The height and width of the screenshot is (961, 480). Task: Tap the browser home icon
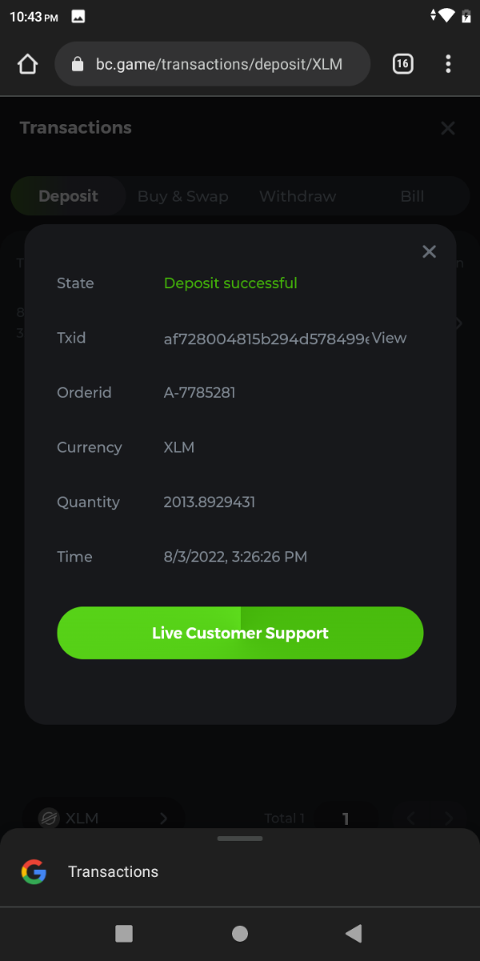pyautogui.click(x=27, y=64)
